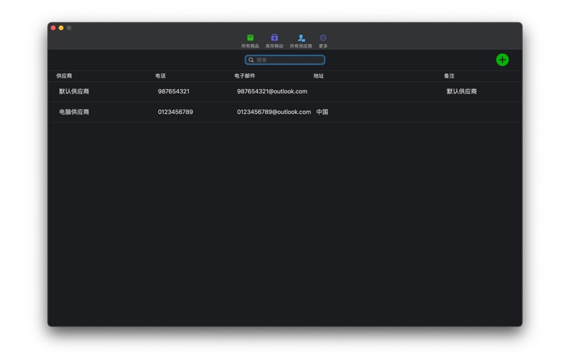570x356 pixels.
Task: Open the 更多 (More) toolbar icon
Action: point(323,40)
